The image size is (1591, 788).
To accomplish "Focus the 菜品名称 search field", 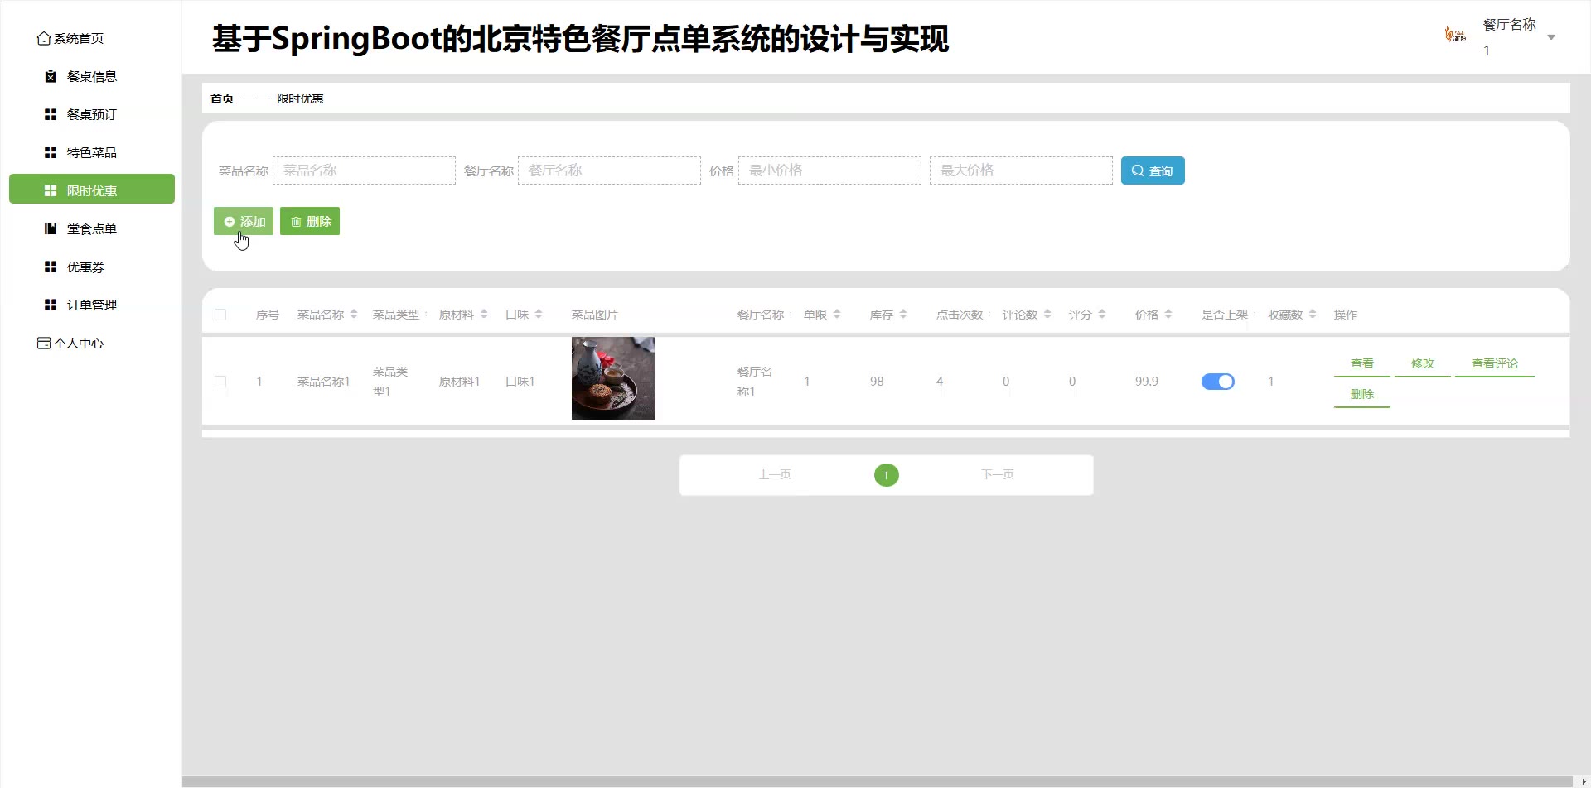I will coord(364,171).
